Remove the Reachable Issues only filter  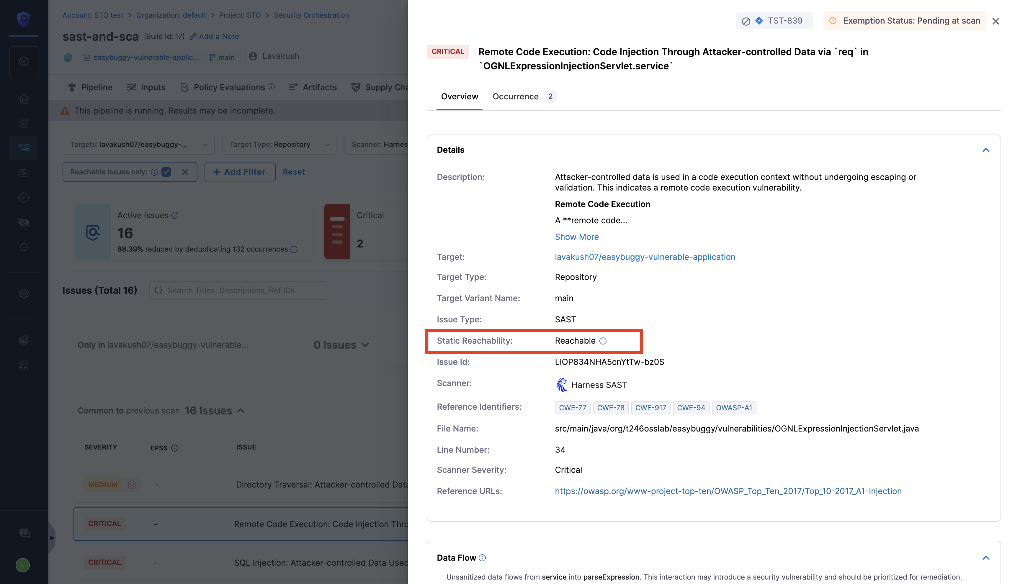185,172
